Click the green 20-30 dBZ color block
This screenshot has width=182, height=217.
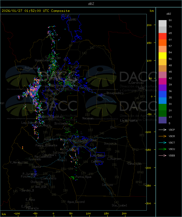coord(162,107)
